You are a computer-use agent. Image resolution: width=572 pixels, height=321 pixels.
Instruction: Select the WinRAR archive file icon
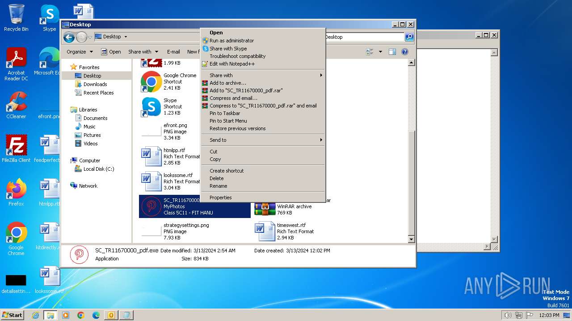tap(265, 209)
